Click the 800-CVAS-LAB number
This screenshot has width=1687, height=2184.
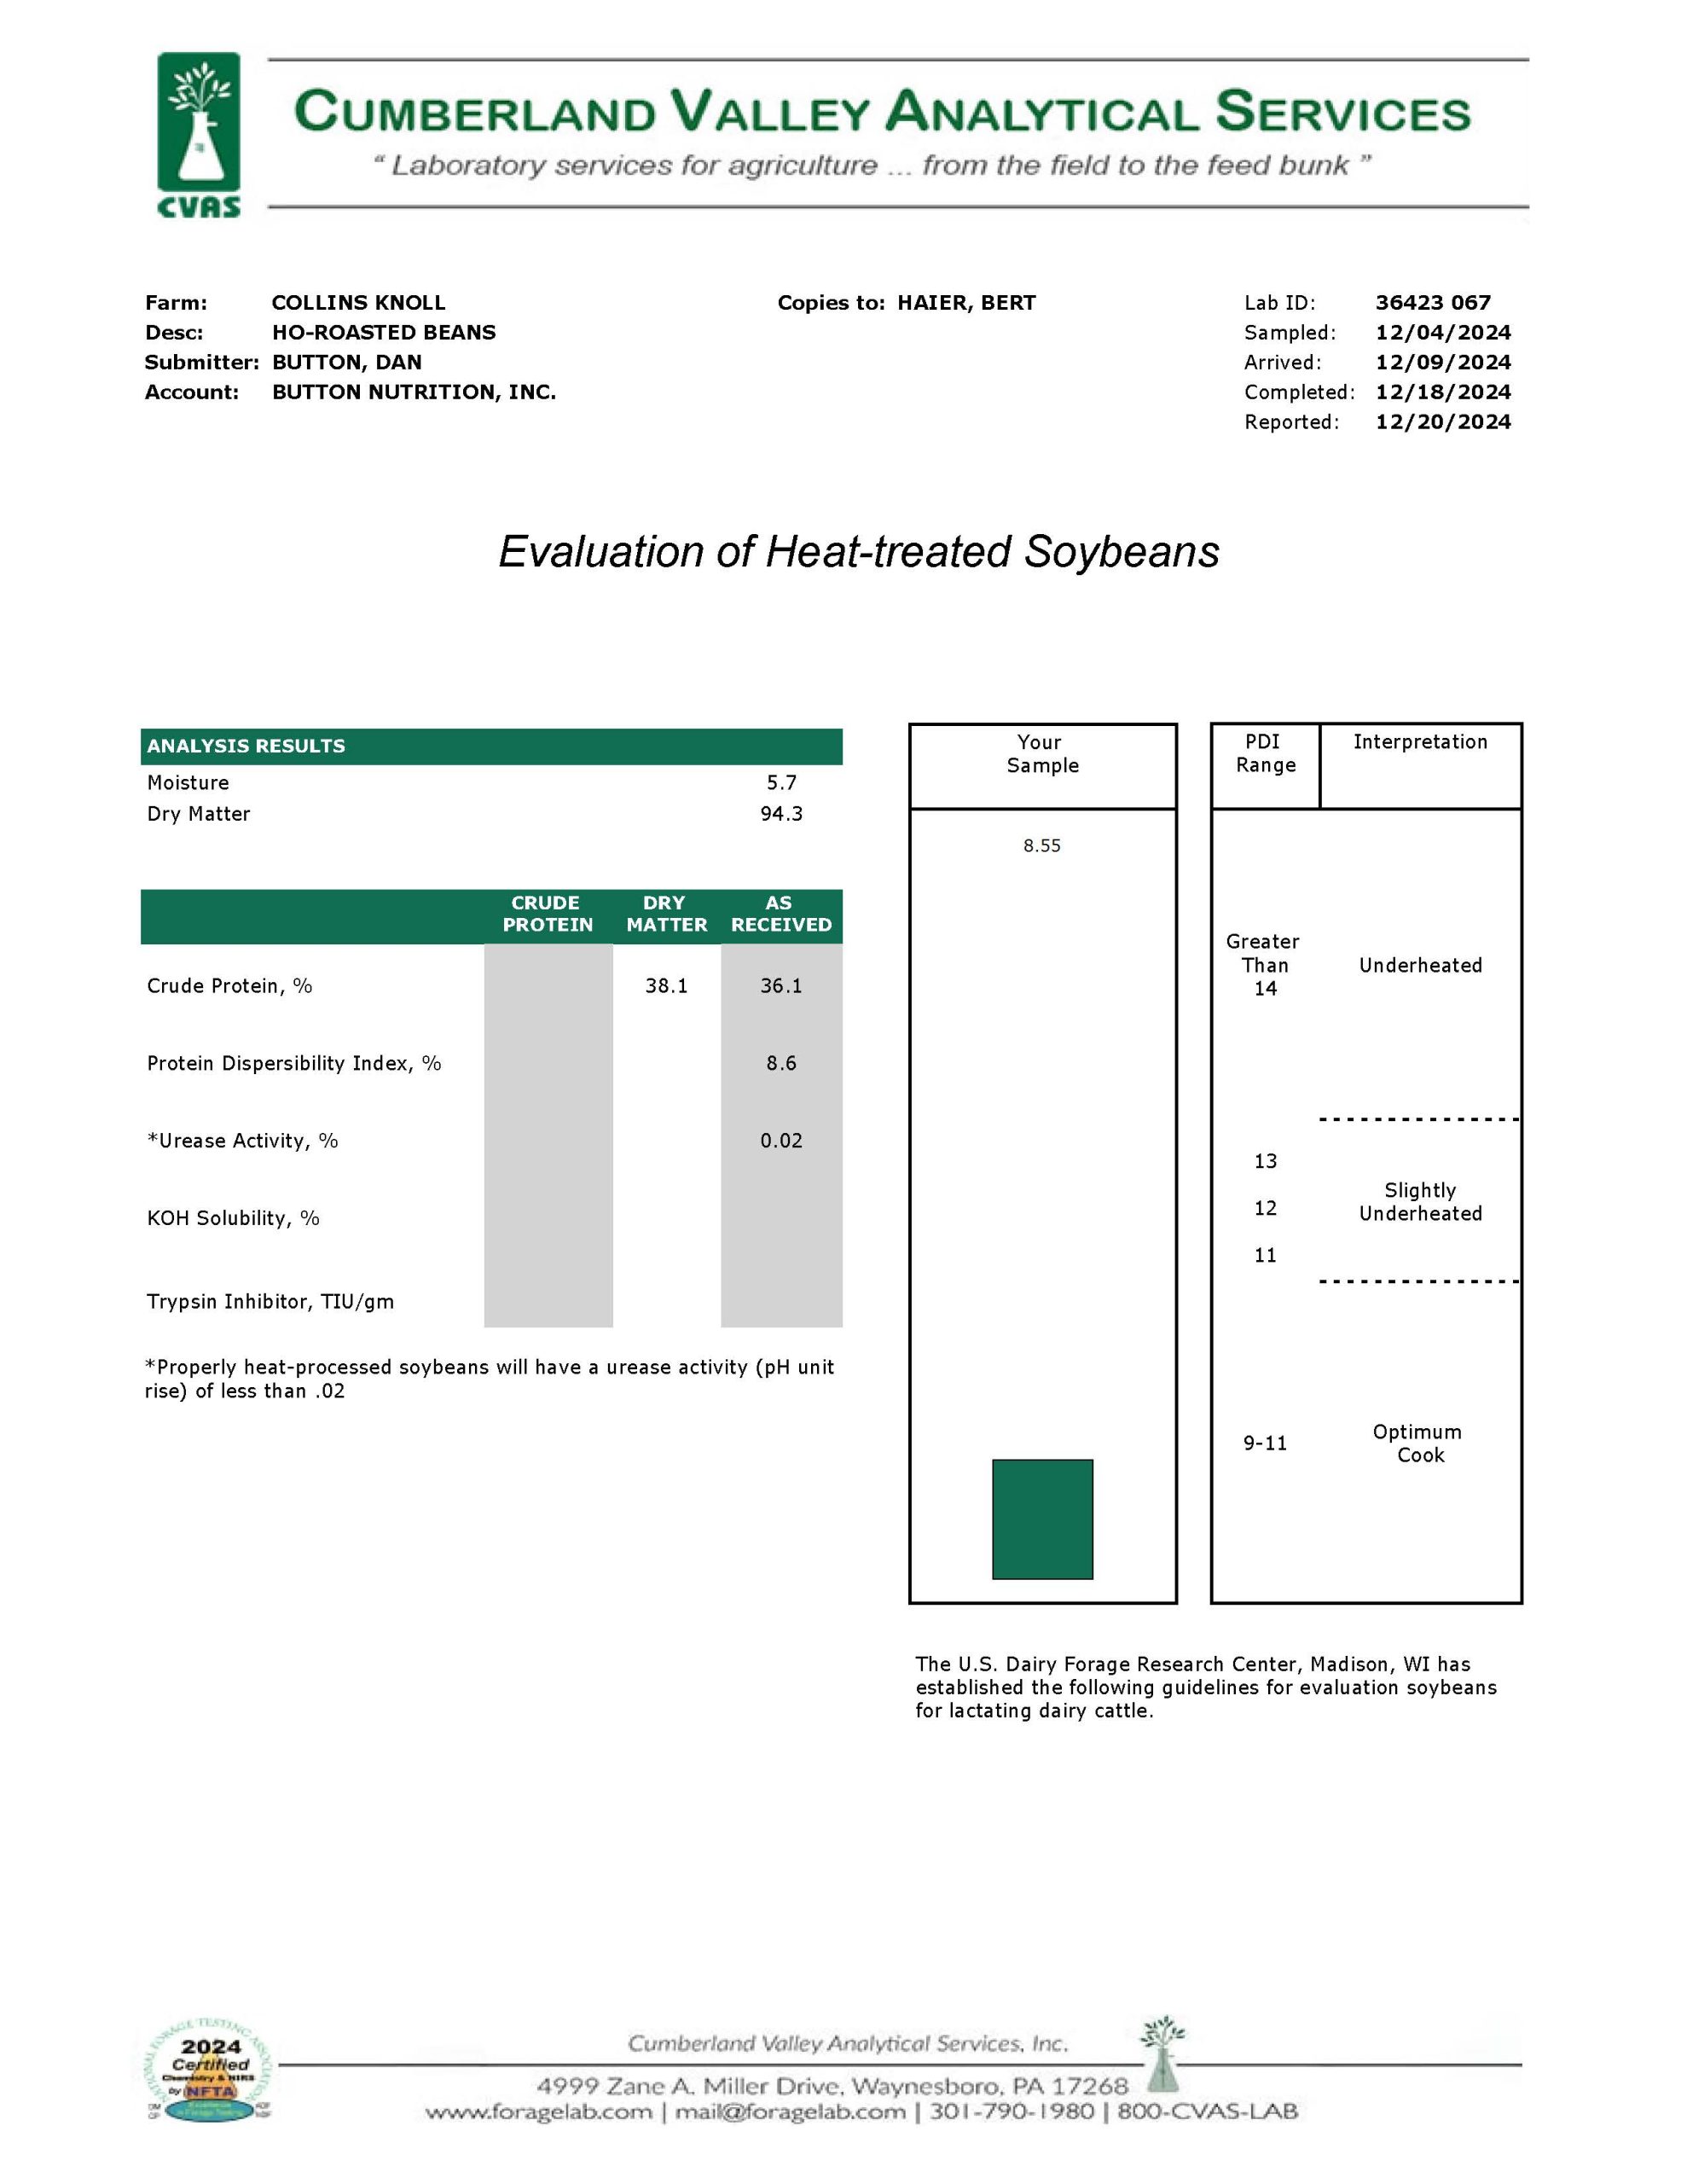[x=1207, y=2111]
